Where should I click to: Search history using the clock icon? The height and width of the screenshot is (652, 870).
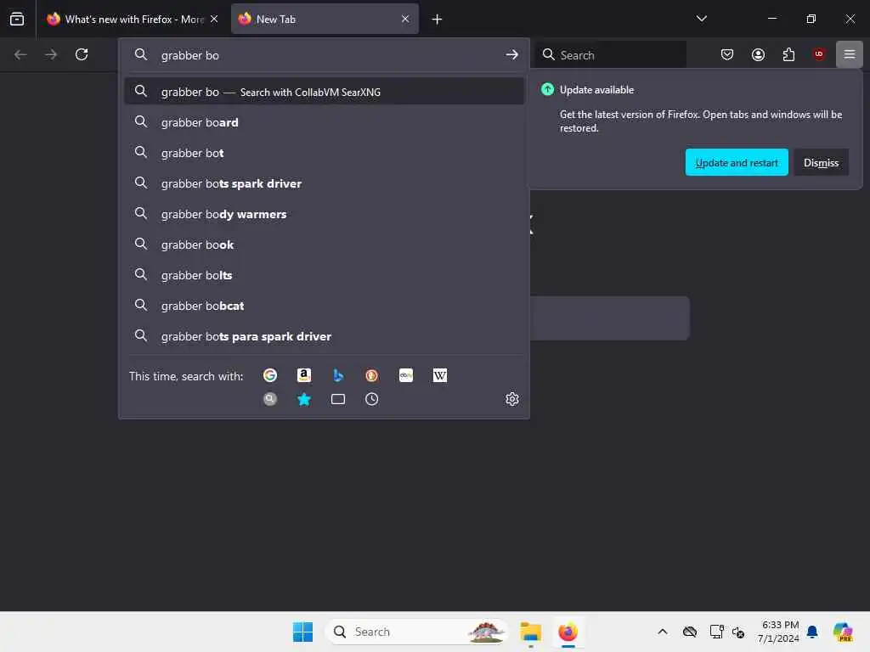click(x=372, y=399)
